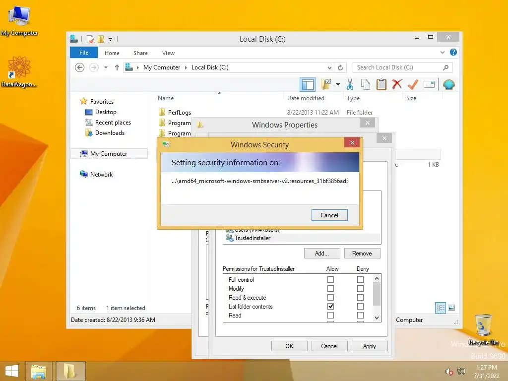Check Deny for List folder contents
The image size is (508, 381).
tap(360, 306)
